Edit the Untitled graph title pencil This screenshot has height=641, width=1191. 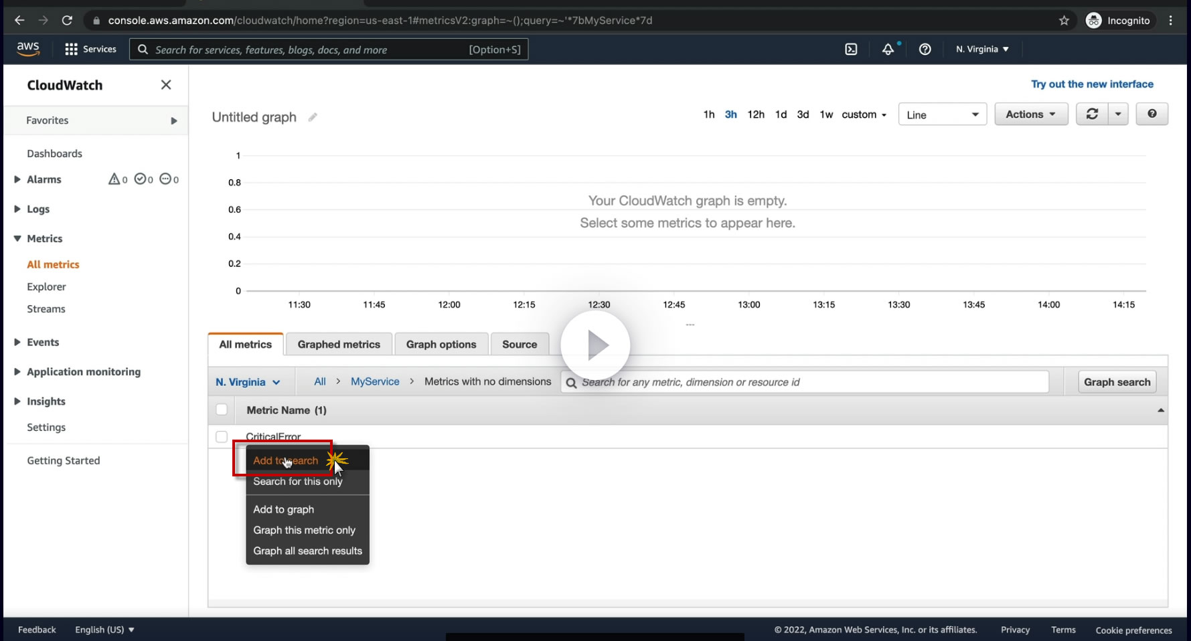(x=313, y=117)
